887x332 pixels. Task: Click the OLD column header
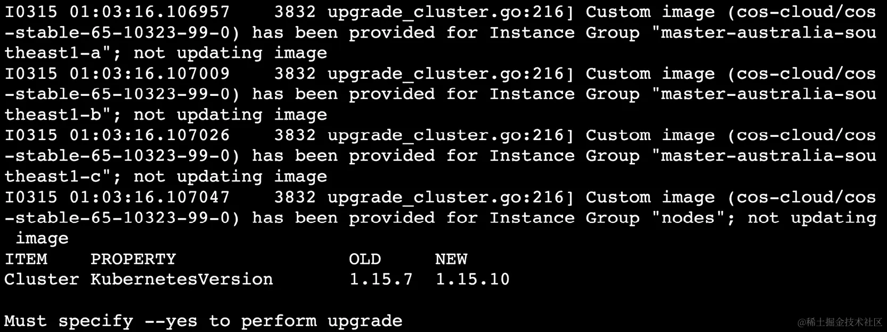pos(365,259)
